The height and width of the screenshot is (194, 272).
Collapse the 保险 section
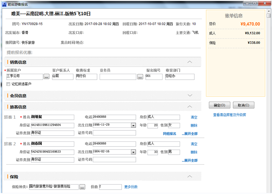pyautogui.click(x=190, y=176)
